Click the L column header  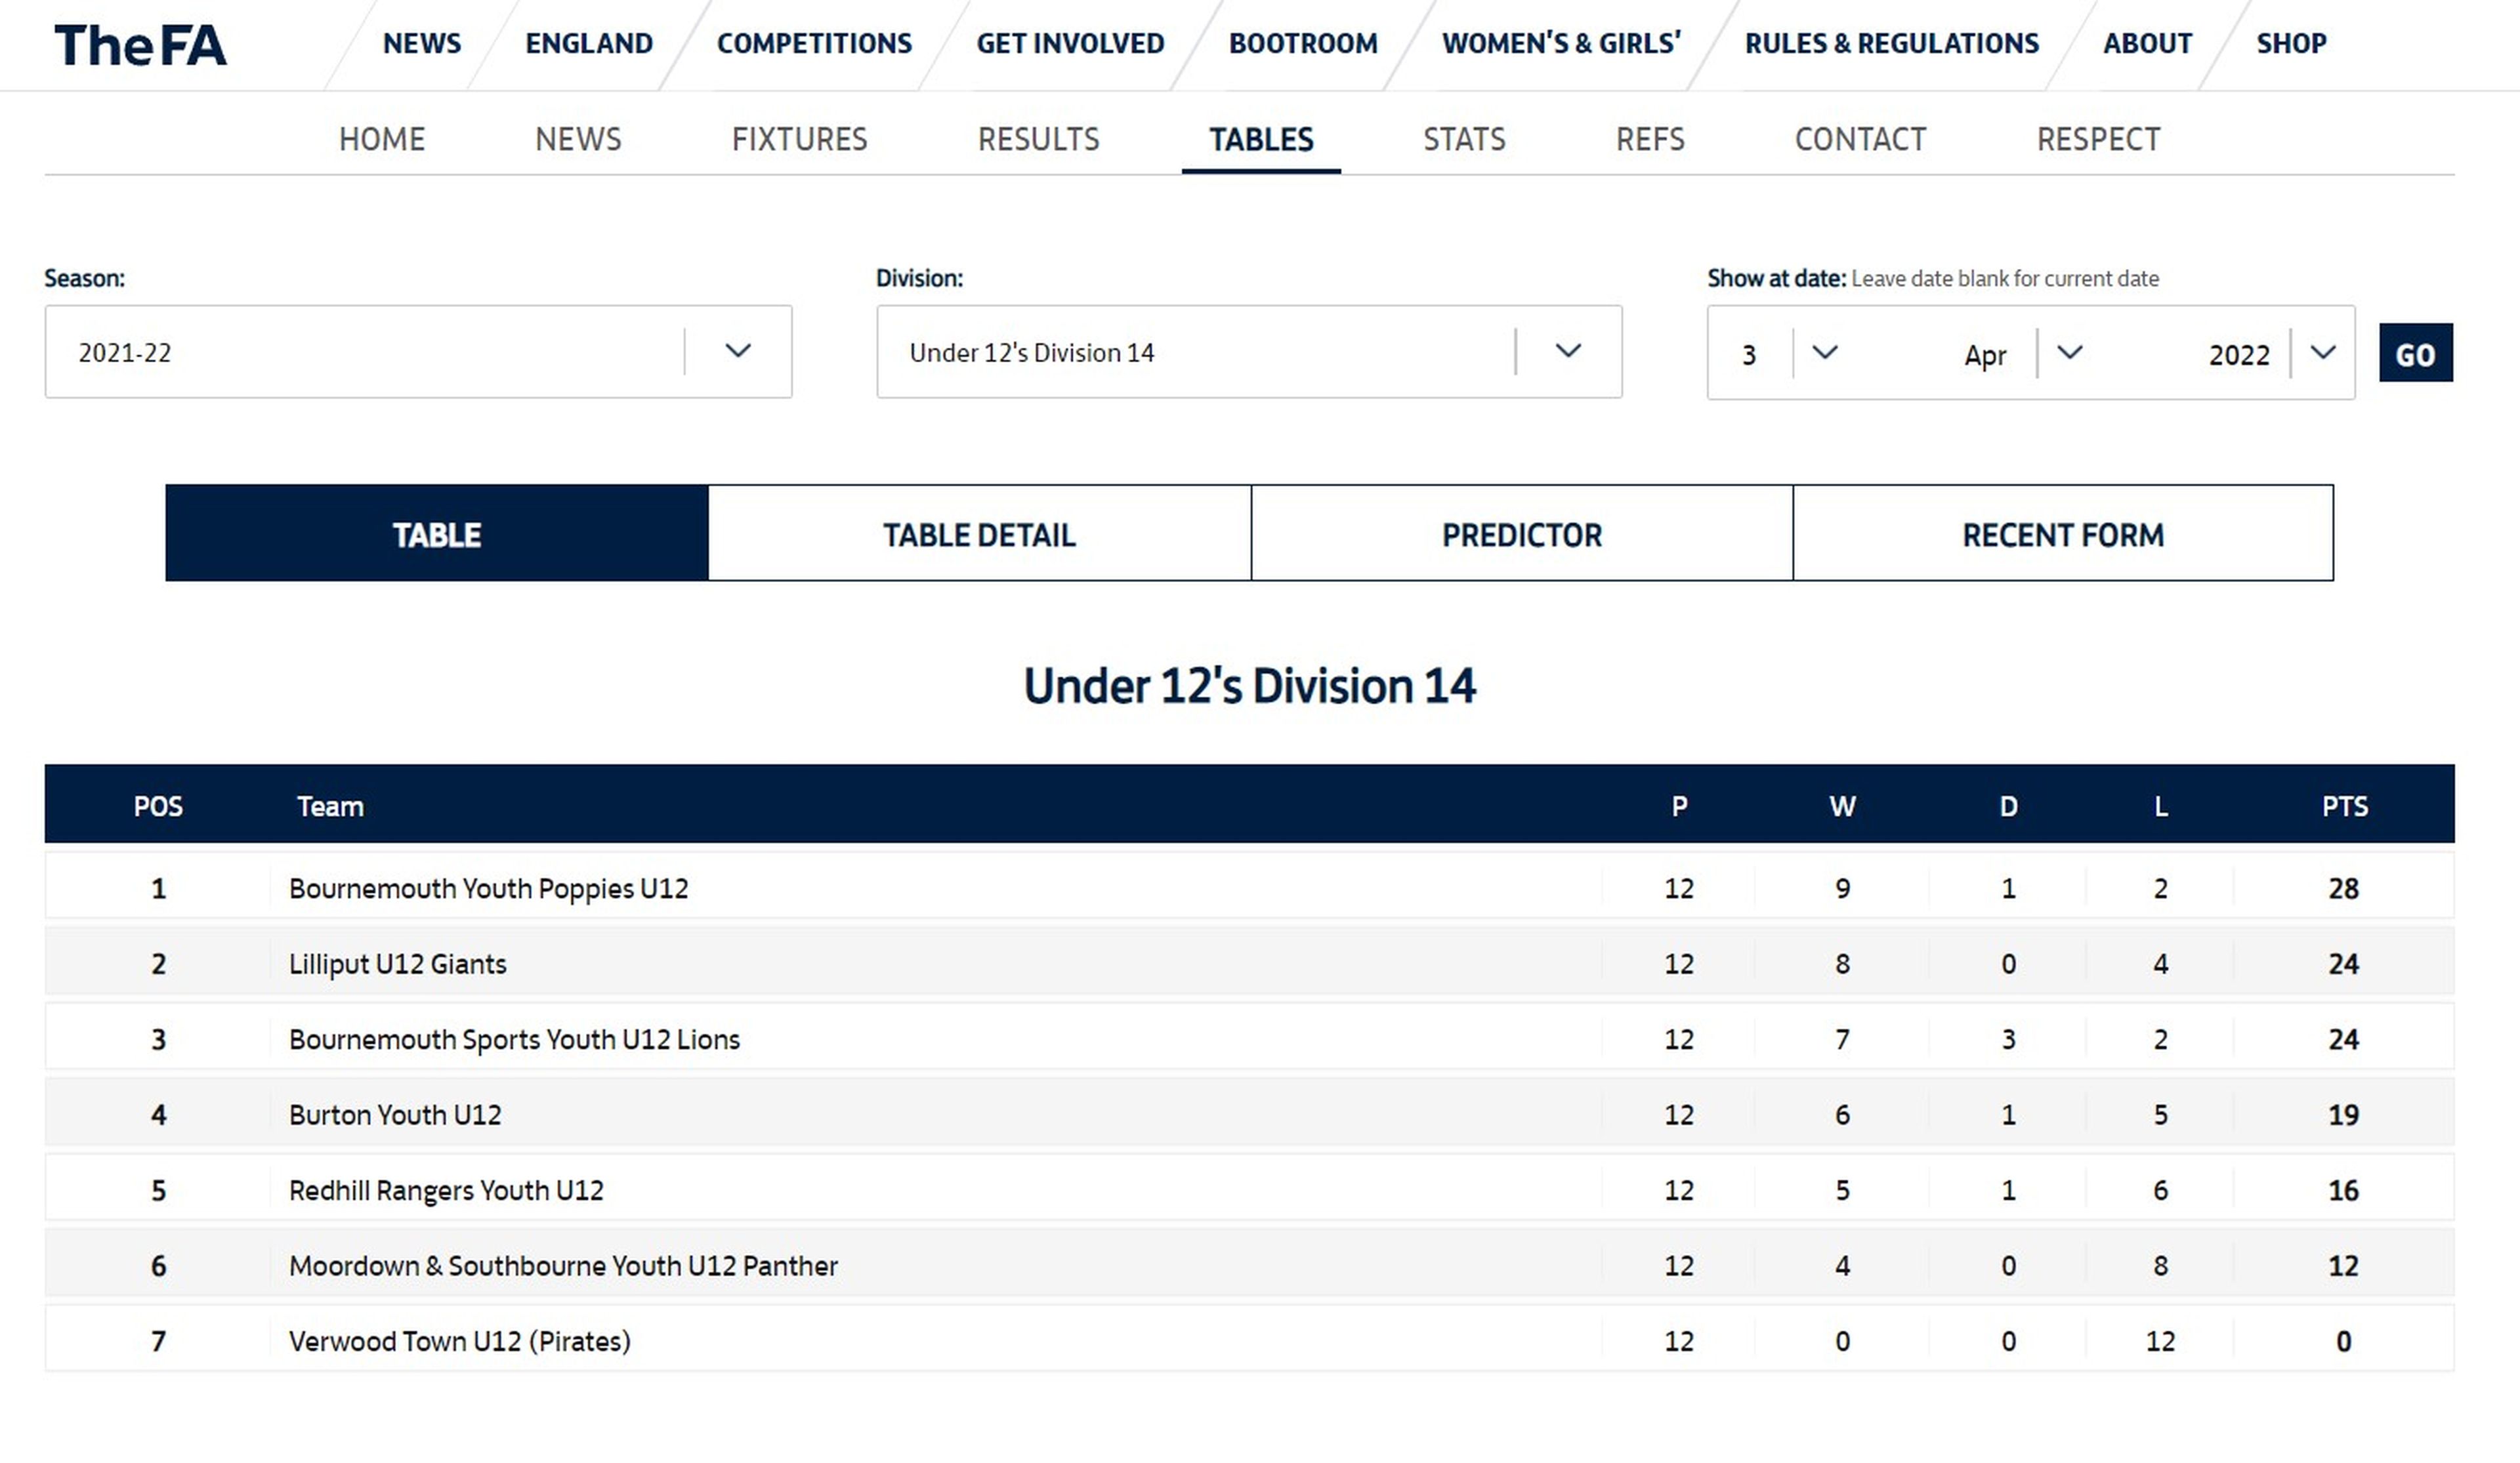[2160, 806]
